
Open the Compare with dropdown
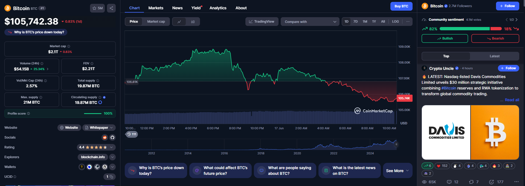(310, 22)
